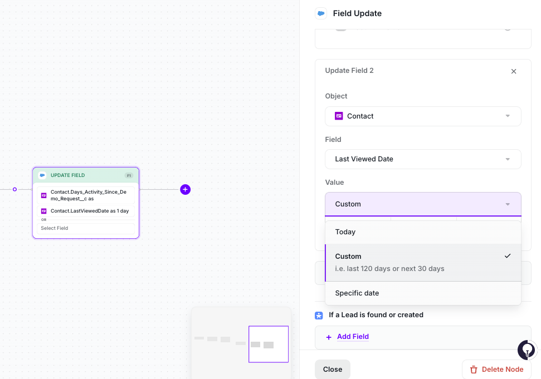Click the 'If a Lead is found or created' label
The width and height of the screenshot is (541, 379).
point(376,315)
